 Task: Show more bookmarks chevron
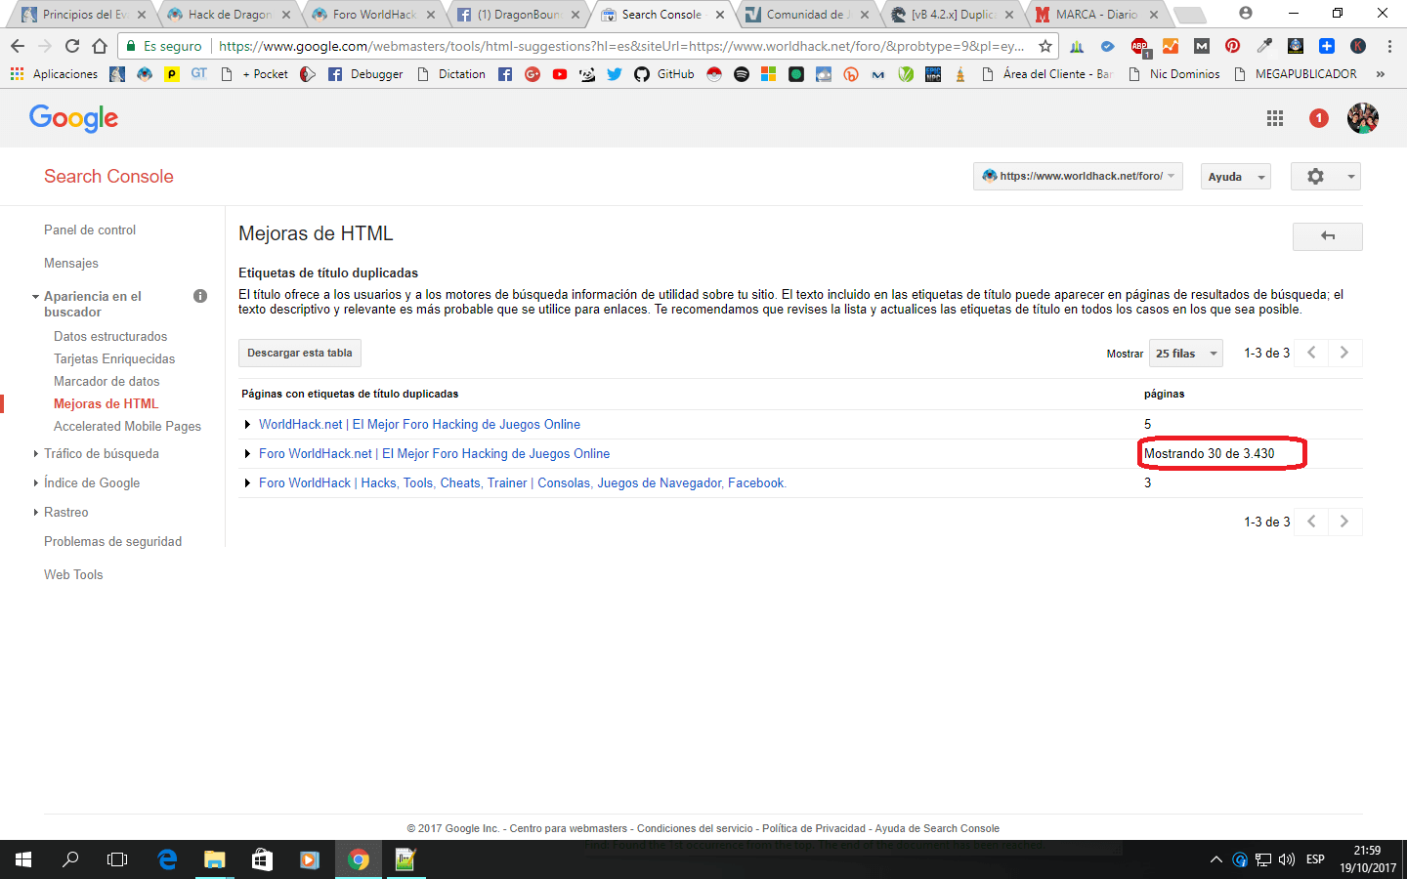pos(1381,74)
